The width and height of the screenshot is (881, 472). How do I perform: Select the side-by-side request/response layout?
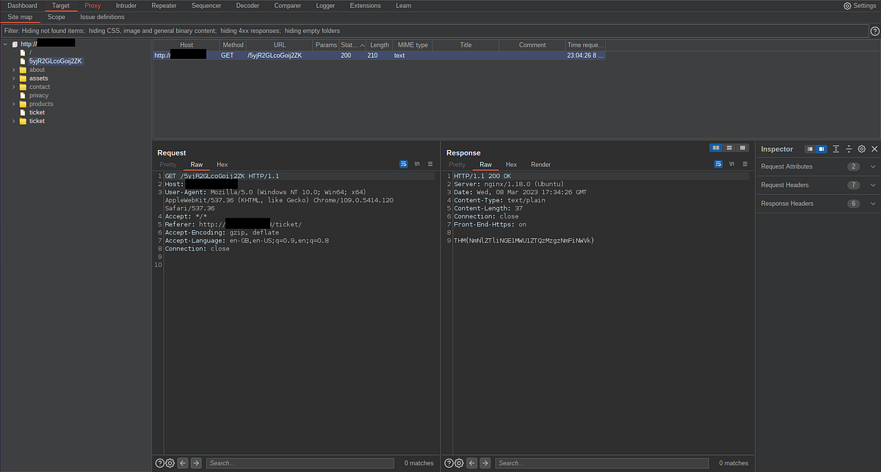[x=716, y=149]
